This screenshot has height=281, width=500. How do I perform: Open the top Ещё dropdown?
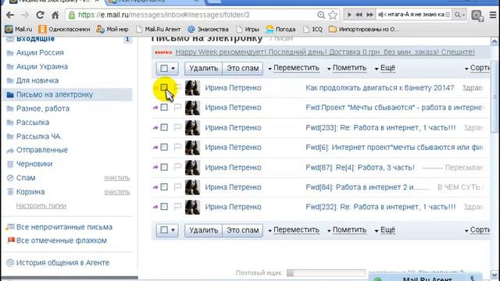pos(385,68)
